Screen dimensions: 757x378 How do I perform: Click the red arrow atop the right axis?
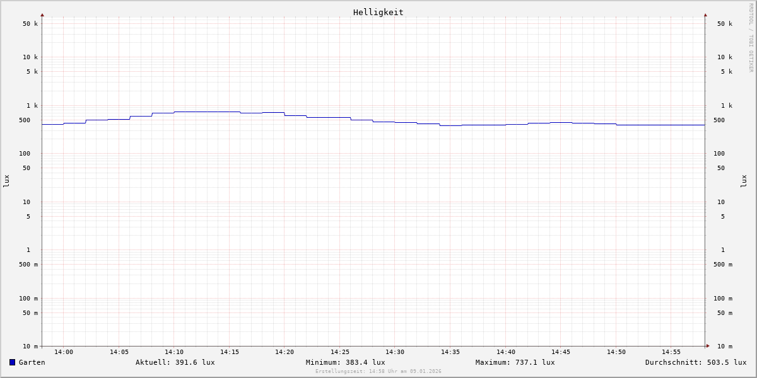(705, 14)
